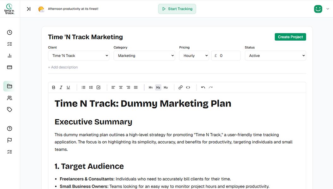Screen dimensions: 333x189
Task: Click the green smiley avatar
Action: (x=318, y=9)
